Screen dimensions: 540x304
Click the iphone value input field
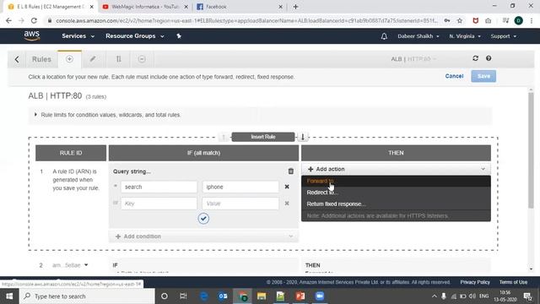(x=240, y=187)
